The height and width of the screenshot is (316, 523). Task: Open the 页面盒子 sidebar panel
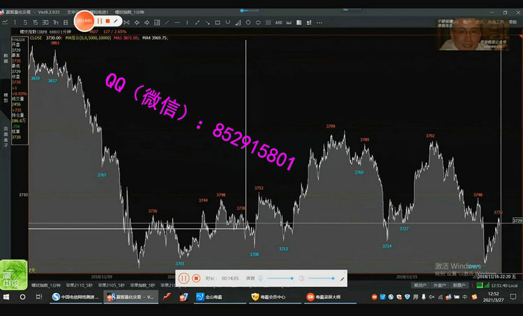(6, 134)
